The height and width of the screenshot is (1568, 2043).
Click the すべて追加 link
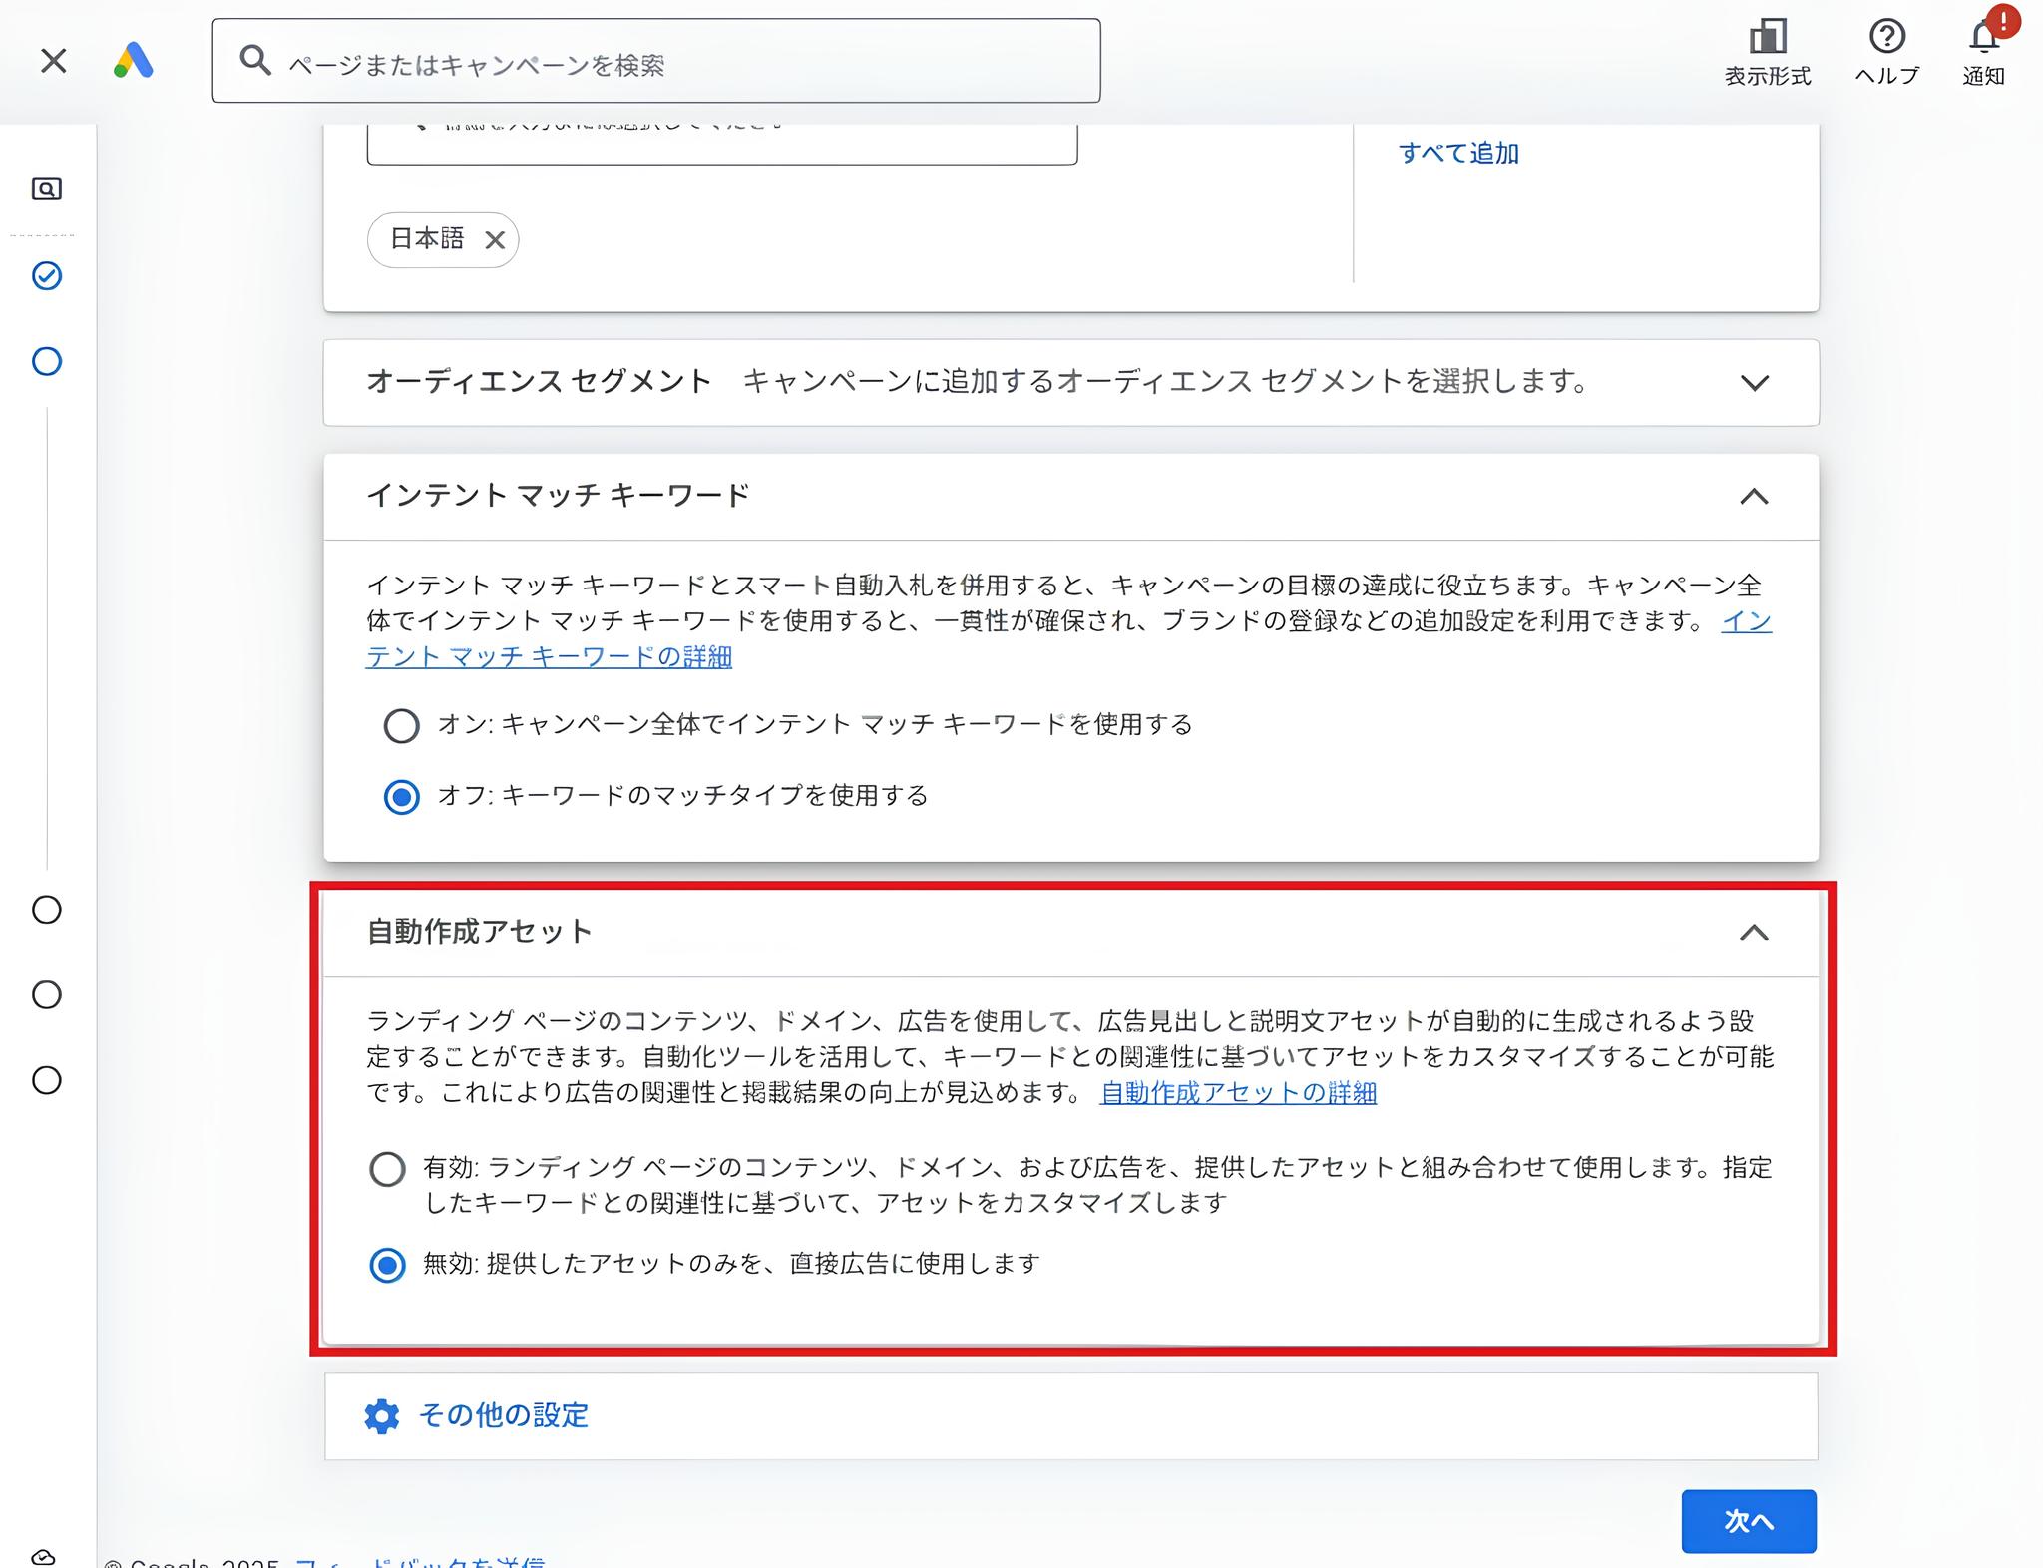pos(1459,153)
